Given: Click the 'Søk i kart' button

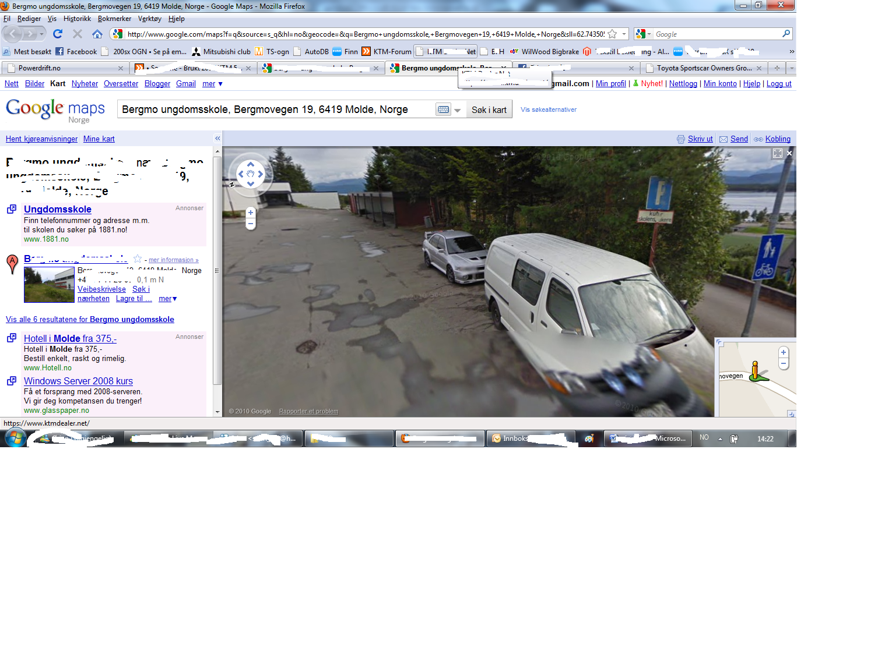Looking at the screenshot, I should click(x=489, y=109).
